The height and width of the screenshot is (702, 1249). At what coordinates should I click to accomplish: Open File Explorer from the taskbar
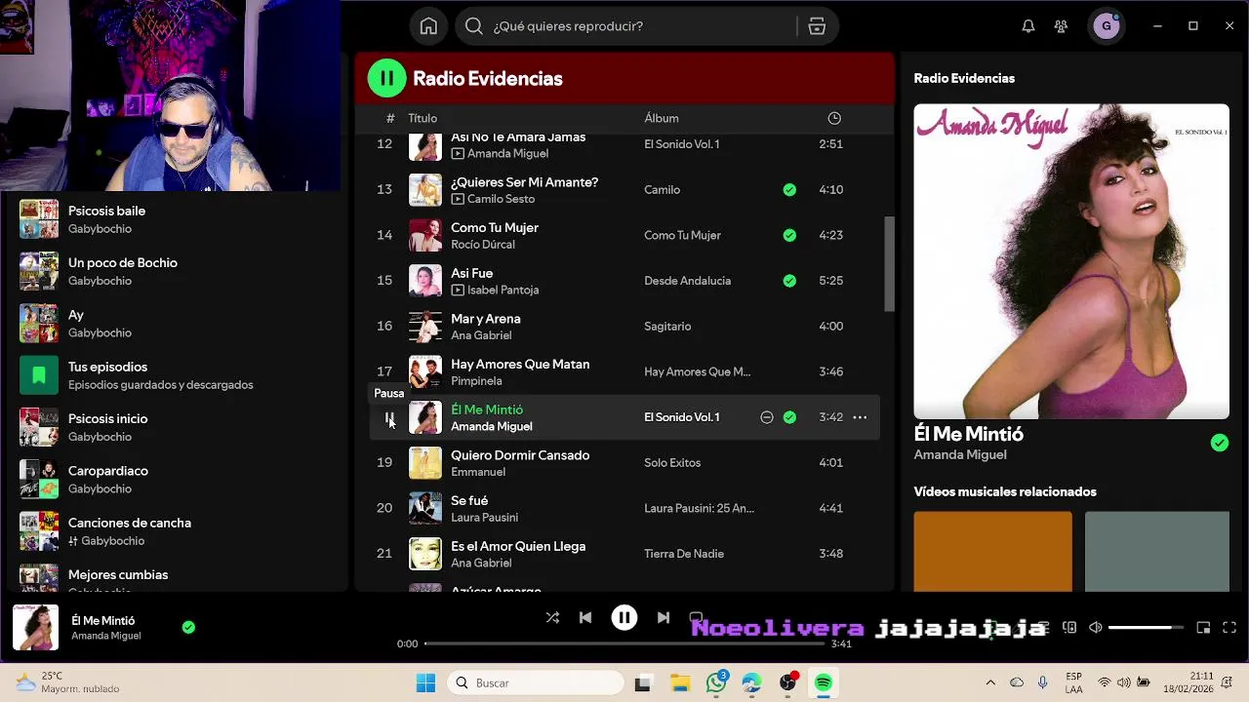(679, 683)
